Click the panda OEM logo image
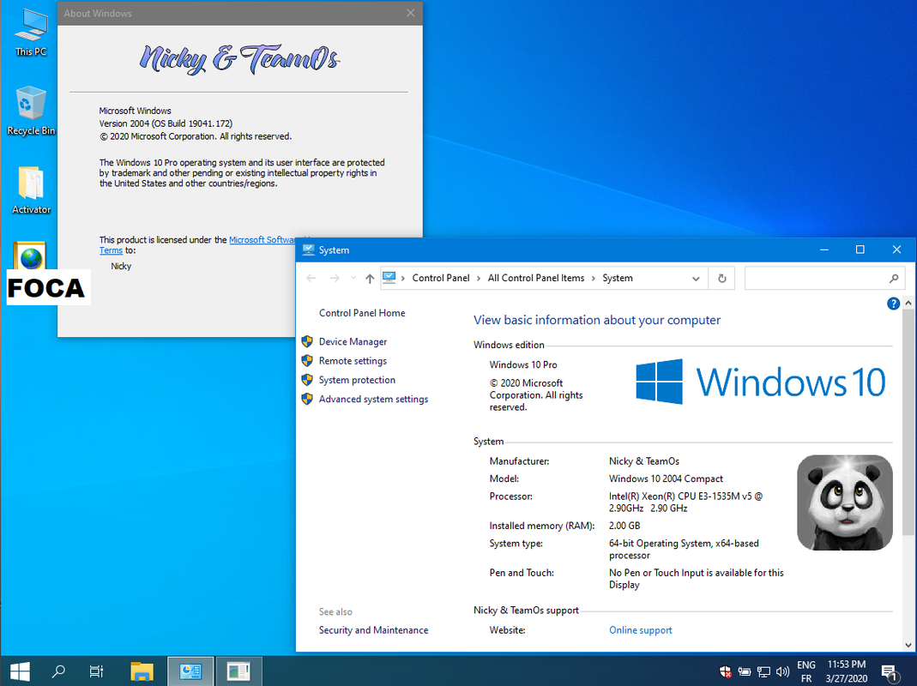 tap(844, 503)
